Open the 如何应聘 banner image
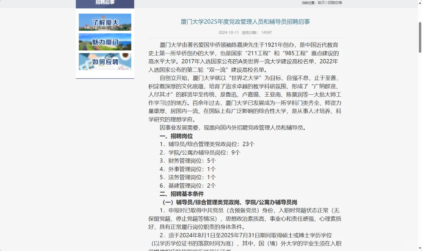The width and height of the screenshot is (422, 251). pyautogui.click(x=105, y=62)
